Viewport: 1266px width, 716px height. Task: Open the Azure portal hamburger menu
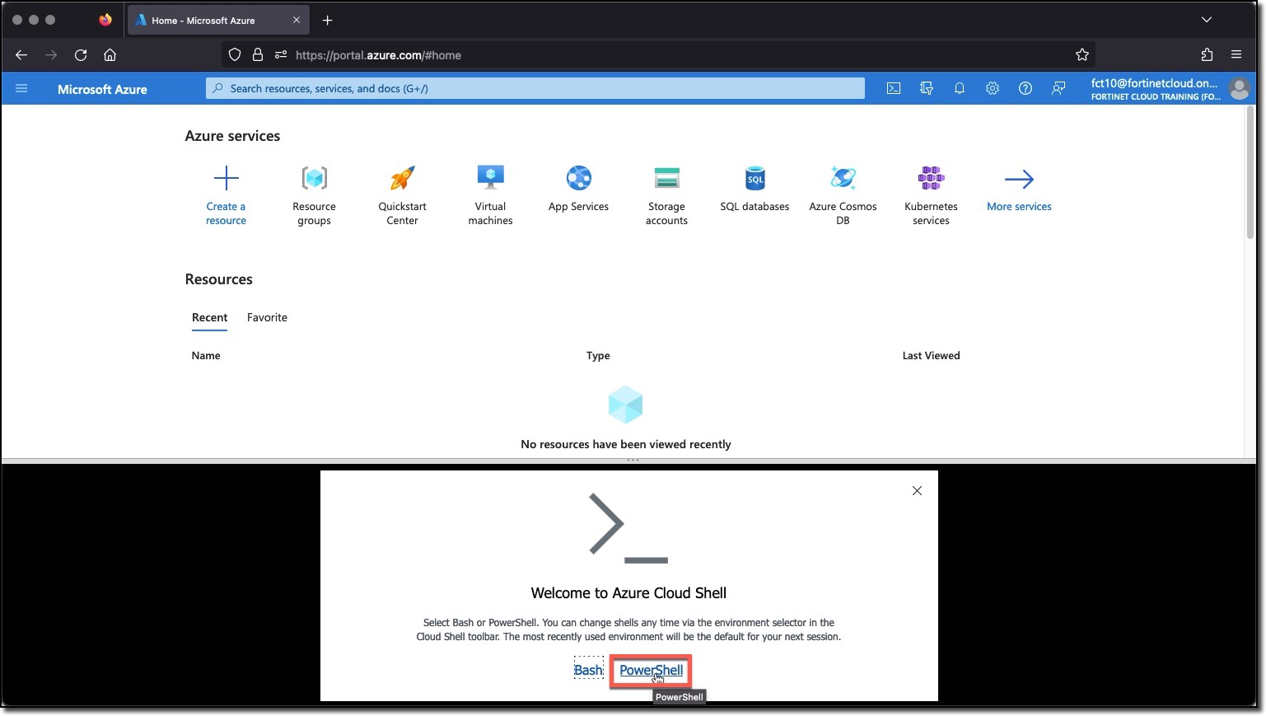tap(21, 88)
